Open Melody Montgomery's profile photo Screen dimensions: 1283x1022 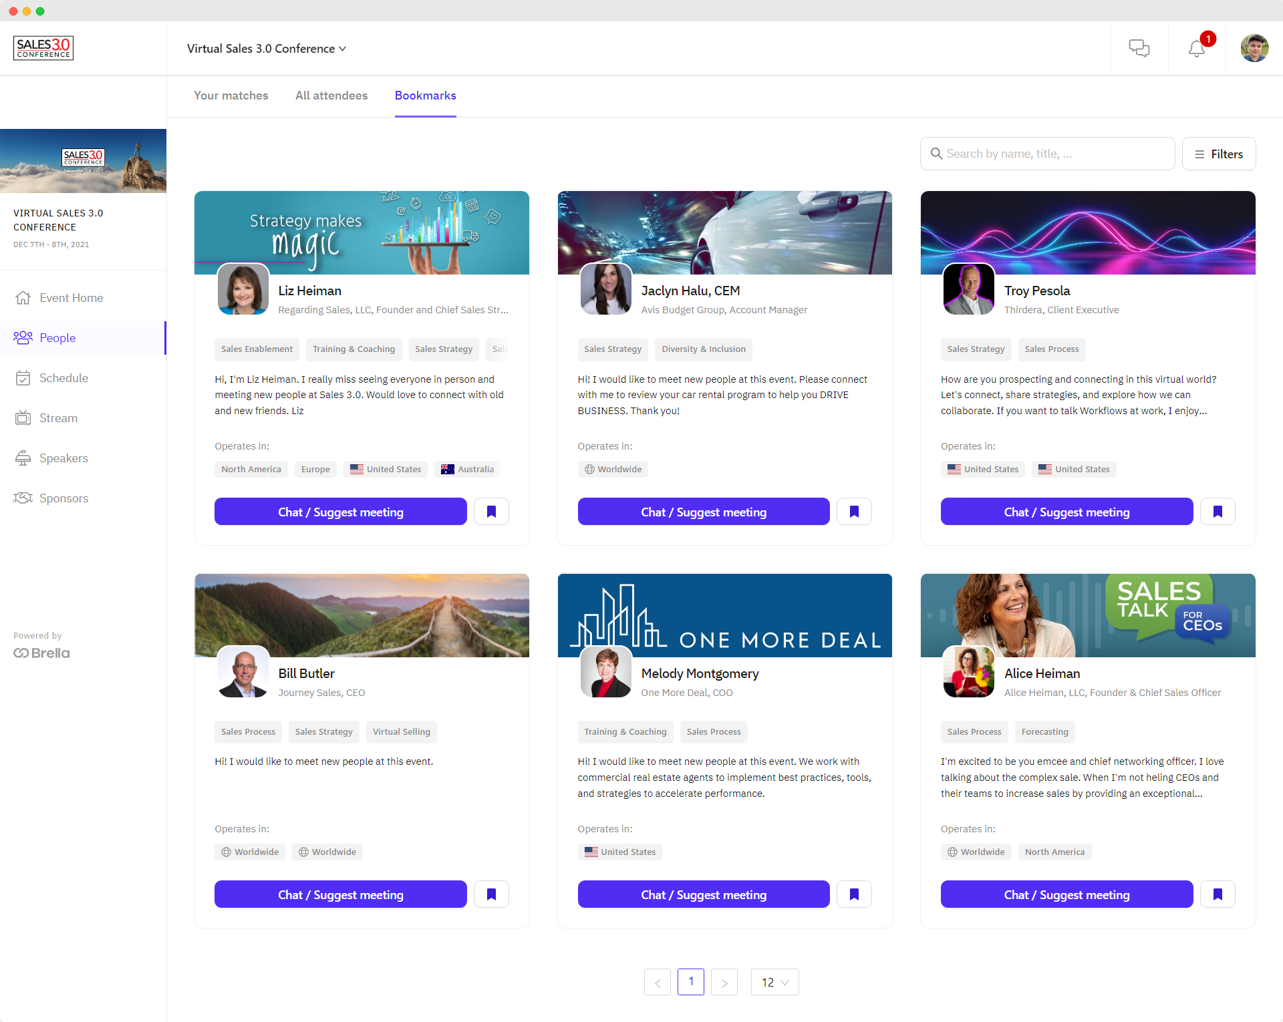(x=606, y=672)
